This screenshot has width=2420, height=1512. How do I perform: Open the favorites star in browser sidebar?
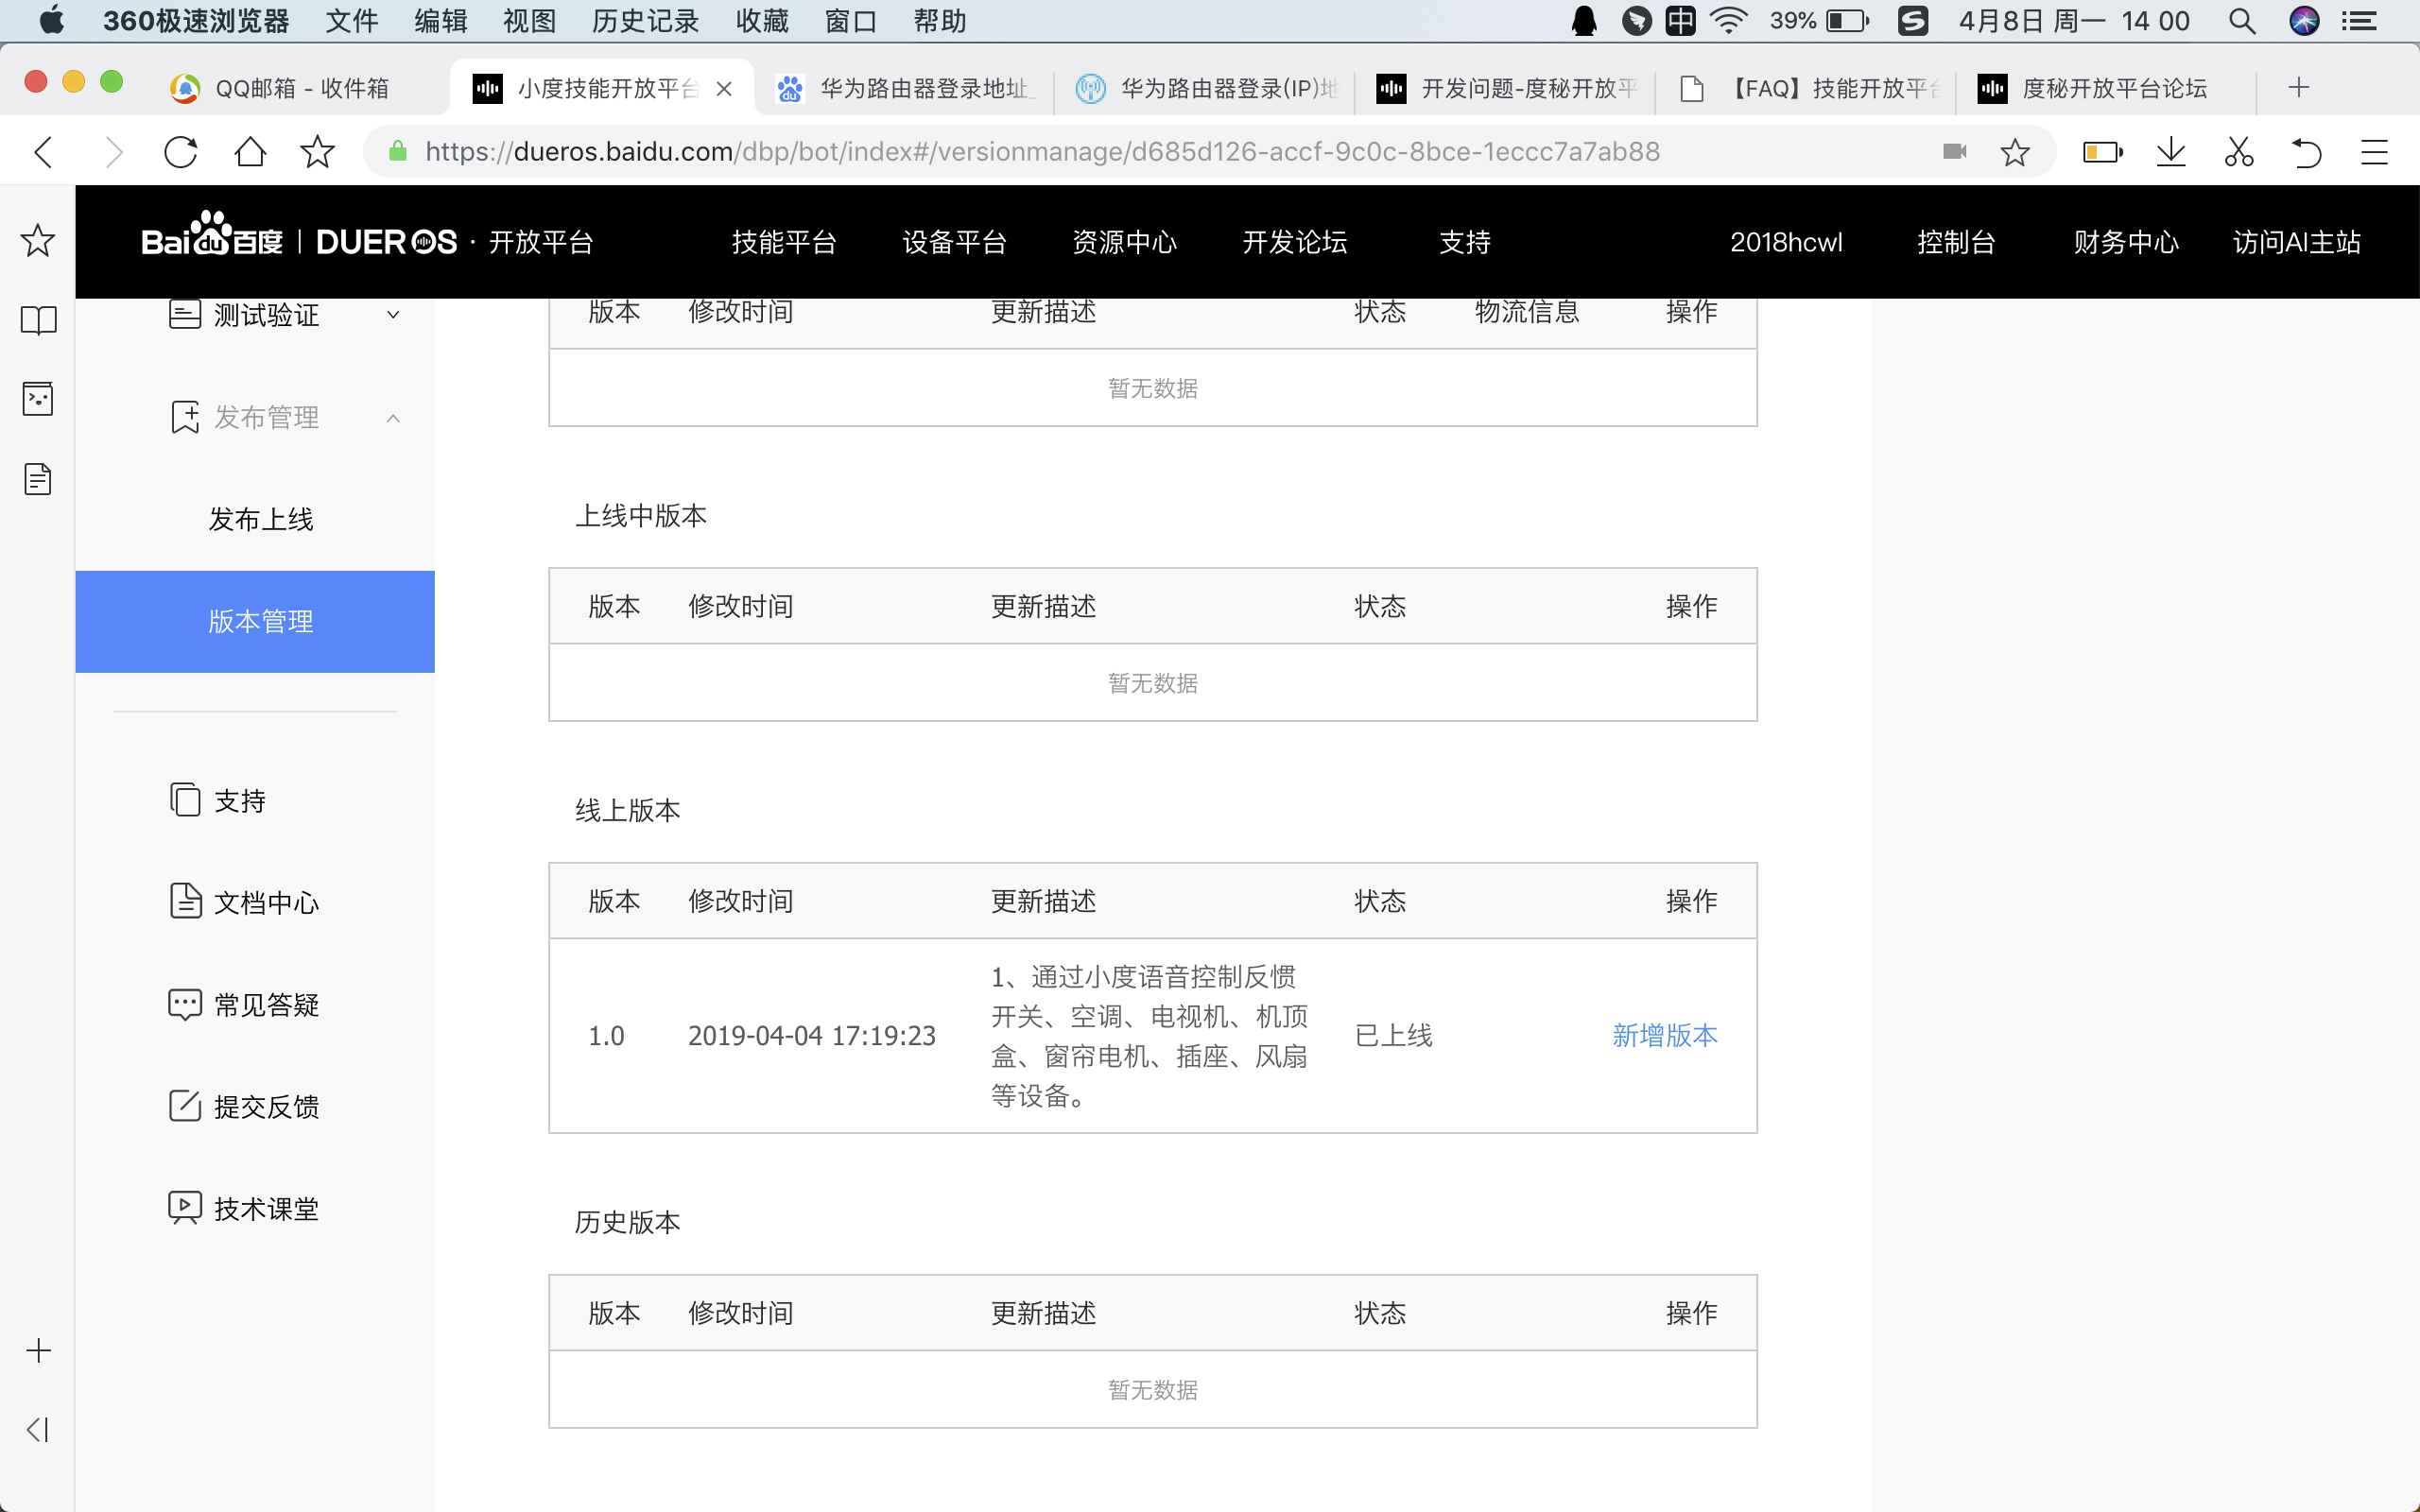point(38,240)
